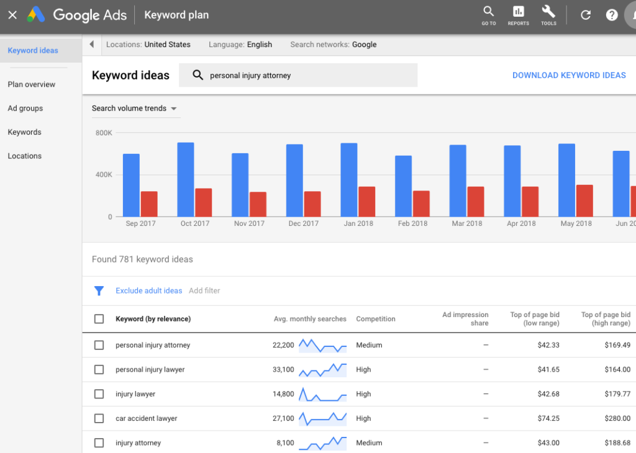Select the Keyword ideas sidebar item
Screen dimensions: 636x453
tap(40, 50)
